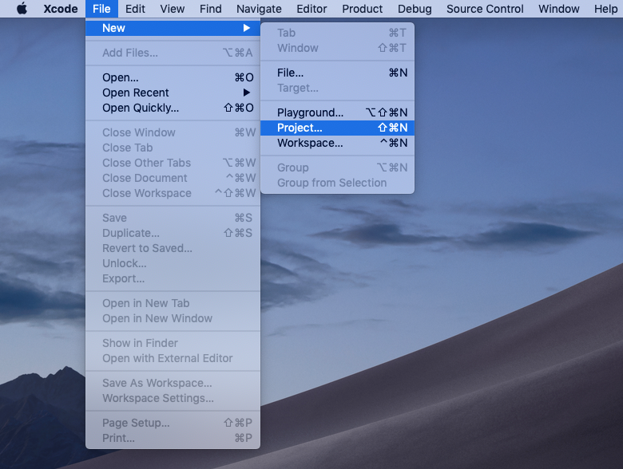Click Close Window in the File menu

pyautogui.click(x=173, y=132)
